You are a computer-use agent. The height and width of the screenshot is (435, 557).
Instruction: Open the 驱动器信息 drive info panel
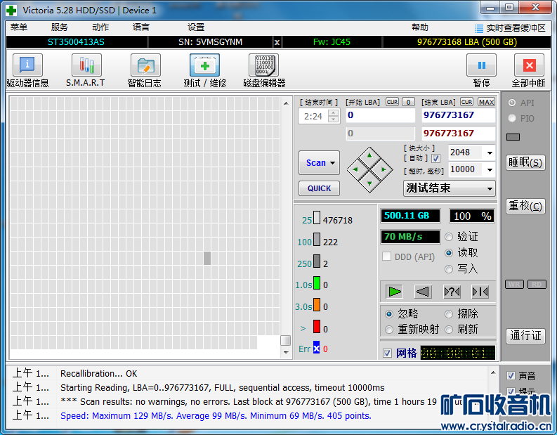point(27,66)
